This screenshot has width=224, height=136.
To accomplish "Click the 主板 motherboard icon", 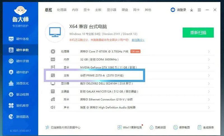I will [53, 75].
